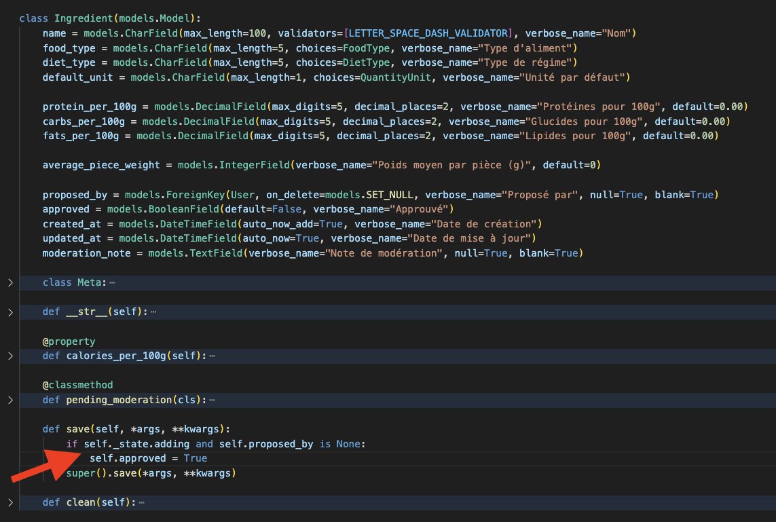Viewport: 776px width, 522px height.
Task: Expand the folded __str__ method
Action: [10, 312]
